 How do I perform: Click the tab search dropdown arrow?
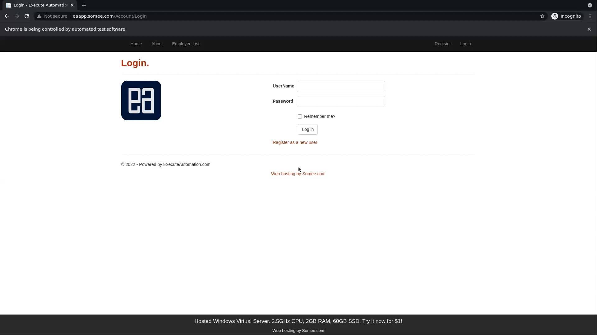[x=590, y=5]
